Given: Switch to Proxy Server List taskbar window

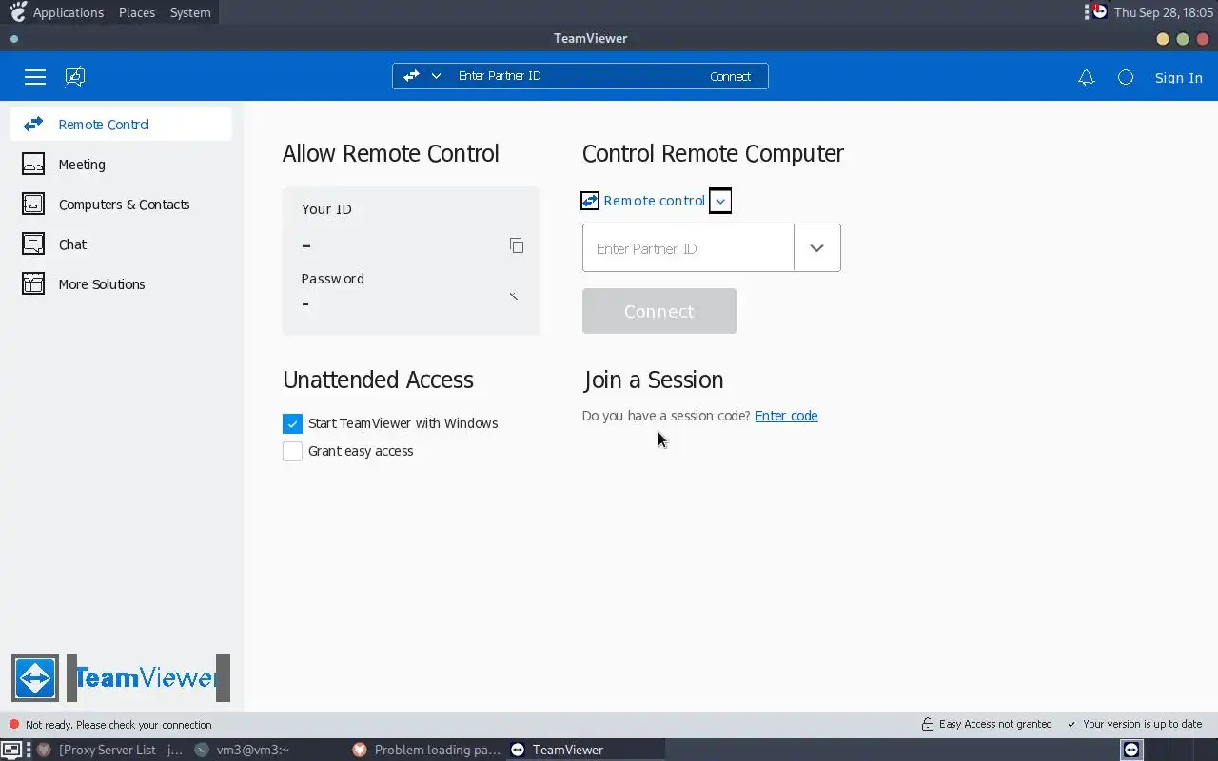Looking at the screenshot, I should (109, 750).
